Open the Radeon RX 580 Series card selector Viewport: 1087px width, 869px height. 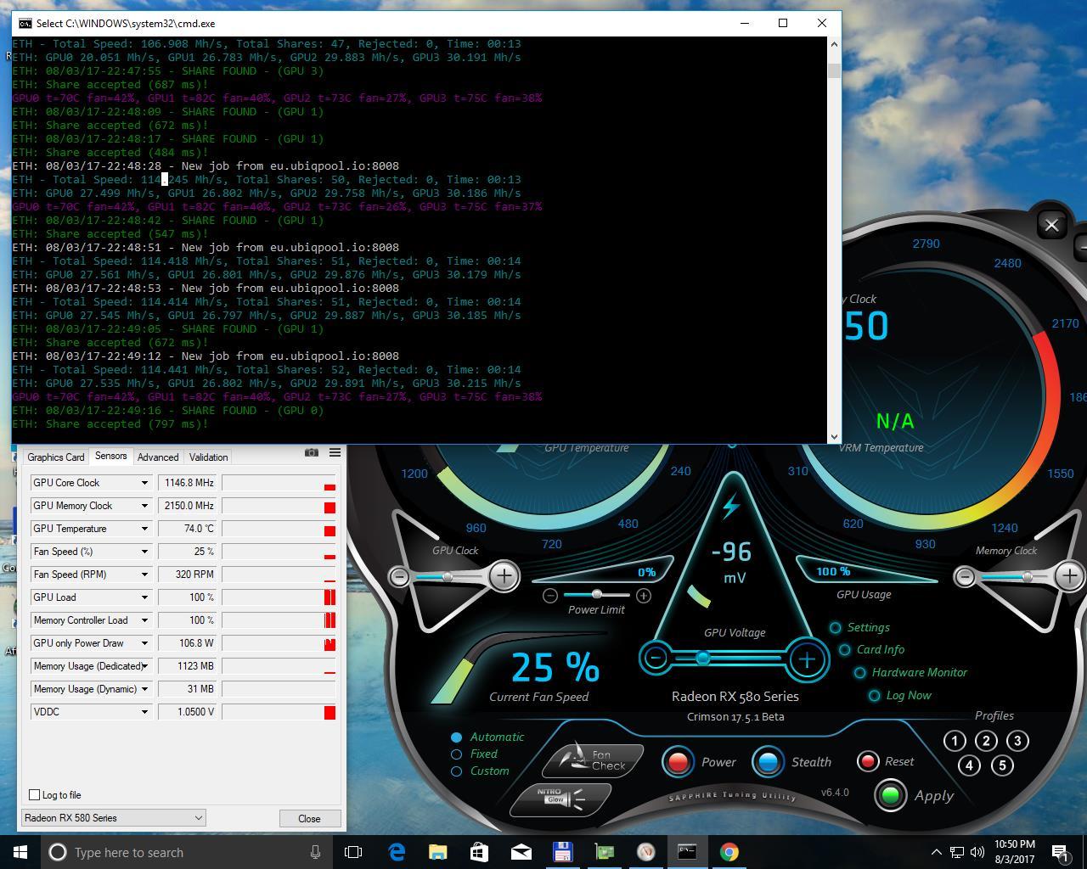[x=113, y=818]
